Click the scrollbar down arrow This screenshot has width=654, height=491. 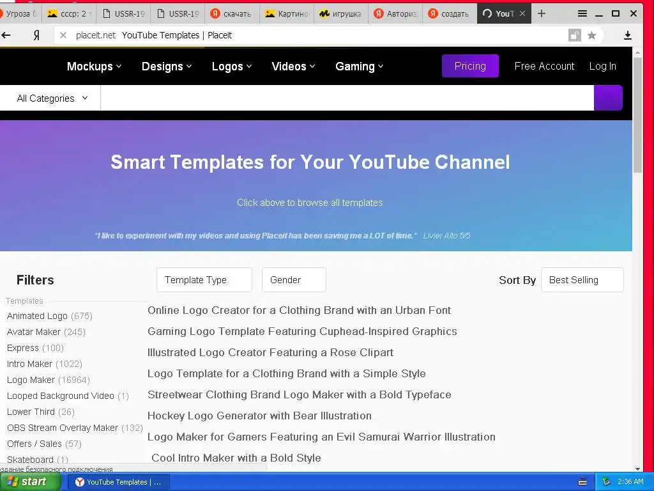click(637, 469)
